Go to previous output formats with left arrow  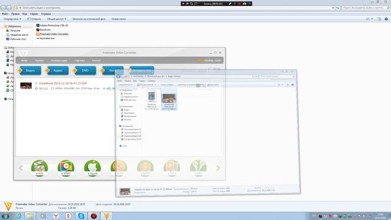[x=21, y=168]
